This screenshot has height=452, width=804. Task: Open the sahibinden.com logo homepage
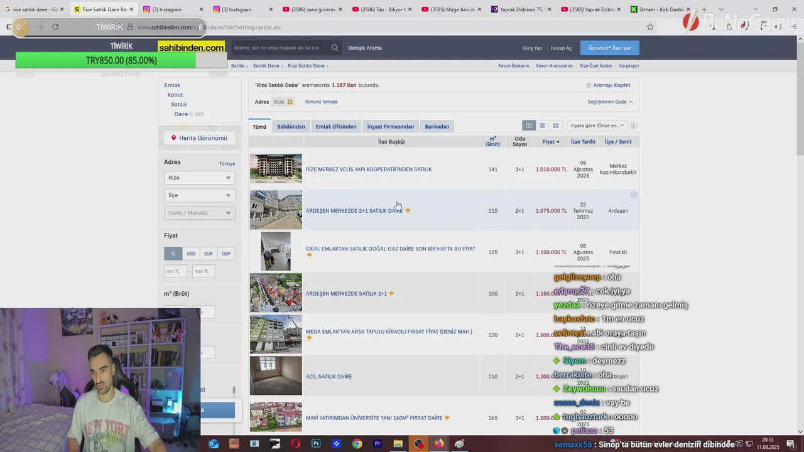[192, 48]
